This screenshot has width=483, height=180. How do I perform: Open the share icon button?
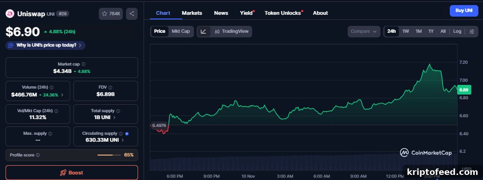(x=132, y=14)
